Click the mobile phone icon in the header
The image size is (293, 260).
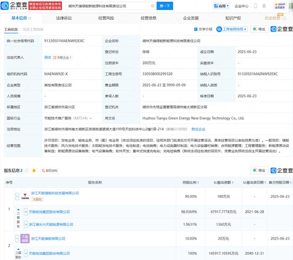click(x=256, y=6)
